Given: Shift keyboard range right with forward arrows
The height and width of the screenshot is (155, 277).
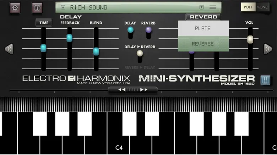Looking at the screenshot, I should 144,90.
